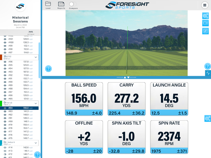This screenshot has width=211, height=158.
Task: Select the Spin Rate data tile
Action: click(169, 136)
